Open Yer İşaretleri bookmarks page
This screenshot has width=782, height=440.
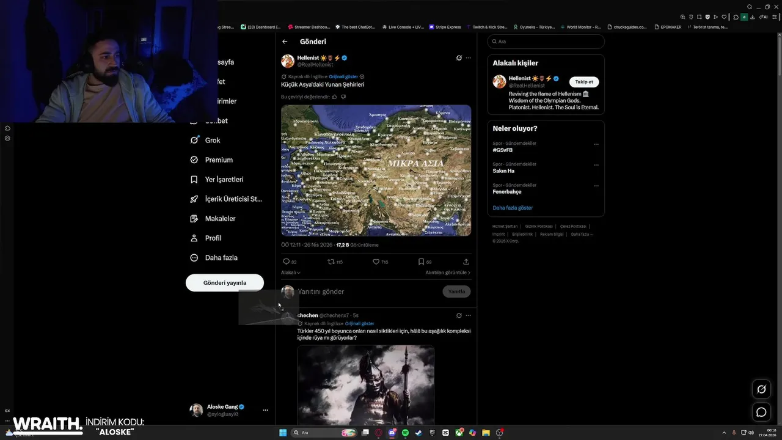217,179
